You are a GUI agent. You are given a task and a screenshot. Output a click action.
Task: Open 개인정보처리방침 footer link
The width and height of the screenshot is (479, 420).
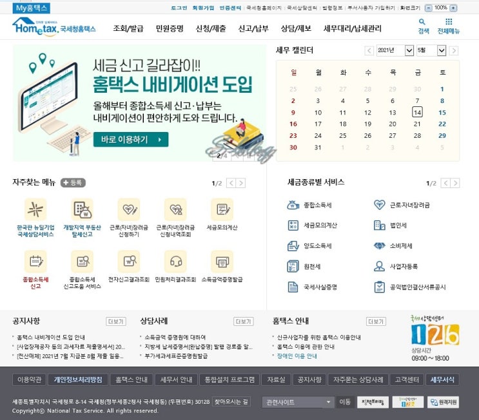click(78, 379)
